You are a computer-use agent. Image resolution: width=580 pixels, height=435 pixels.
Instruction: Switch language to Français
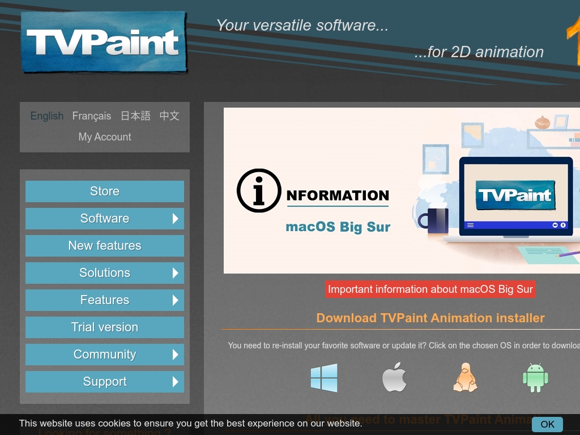click(92, 116)
